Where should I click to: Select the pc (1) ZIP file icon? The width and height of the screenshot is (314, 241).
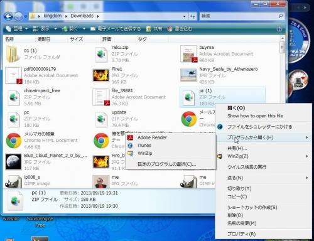click(x=188, y=97)
